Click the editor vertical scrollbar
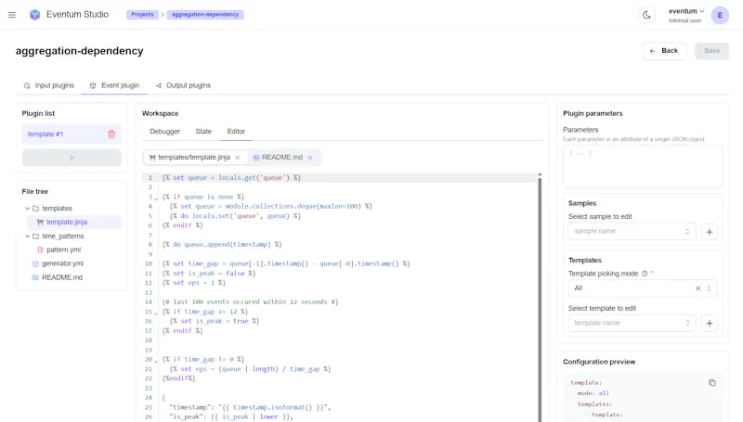743x422 pixels. click(x=540, y=298)
